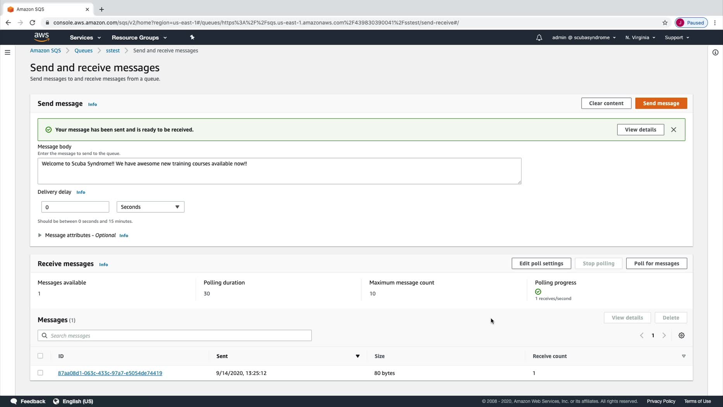Click Poll for messages
Image resolution: width=723 pixels, height=407 pixels.
[656, 264]
